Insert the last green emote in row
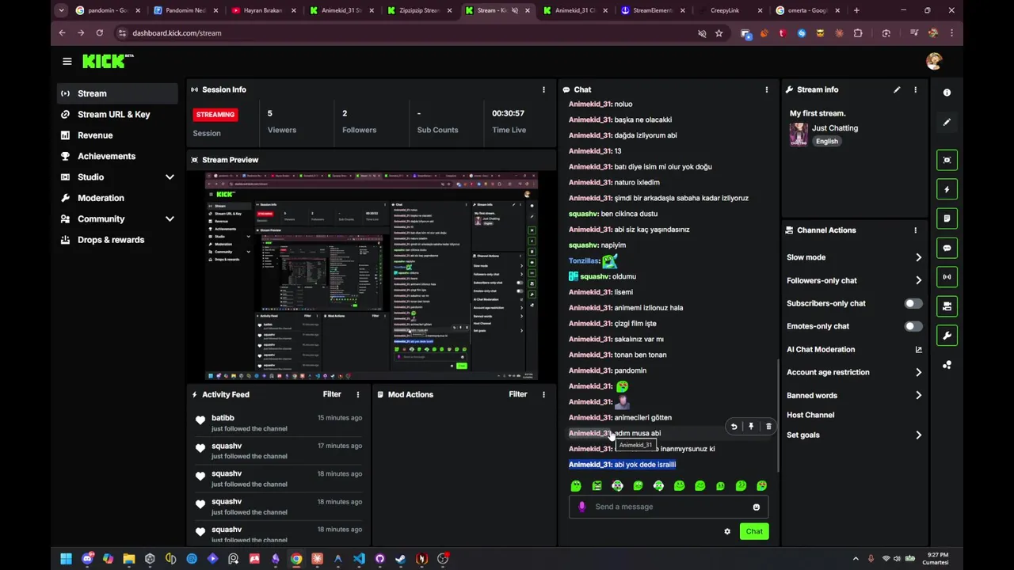 point(761,486)
